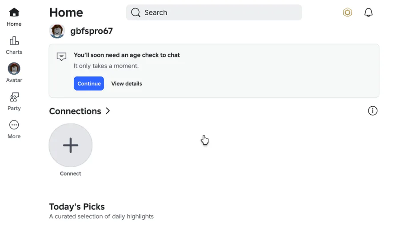Viewport: 400px width, 225px height.
Task: Open the notifications bell
Action: (x=368, y=12)
